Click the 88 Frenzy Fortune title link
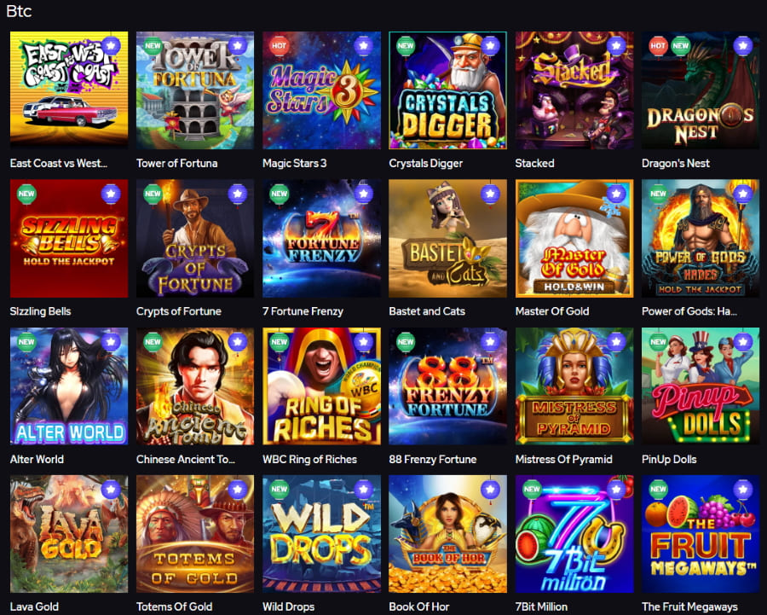This screenshot has height=615, width=767. coord(432,459)
